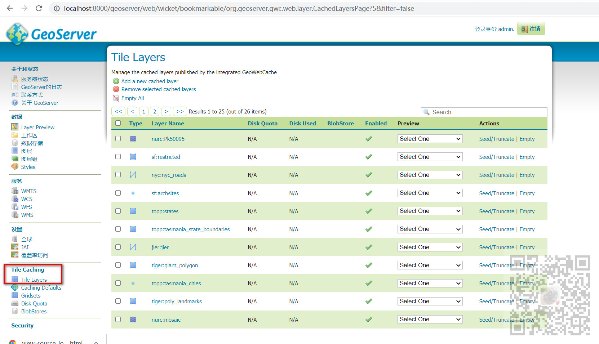Select Tile Layers under Tile Caching menu

pos(34,279)
